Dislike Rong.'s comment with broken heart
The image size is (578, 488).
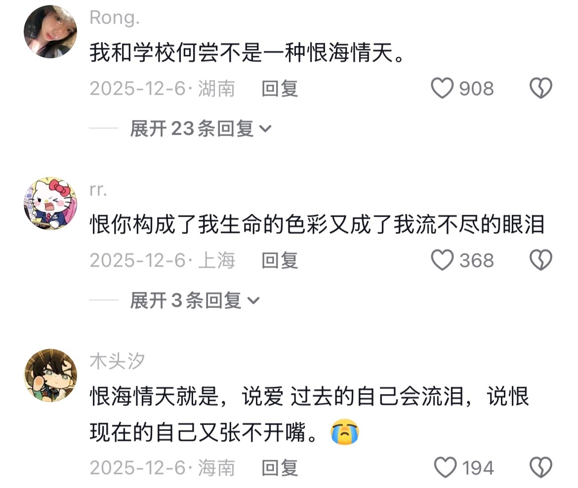tap(541, 88)
